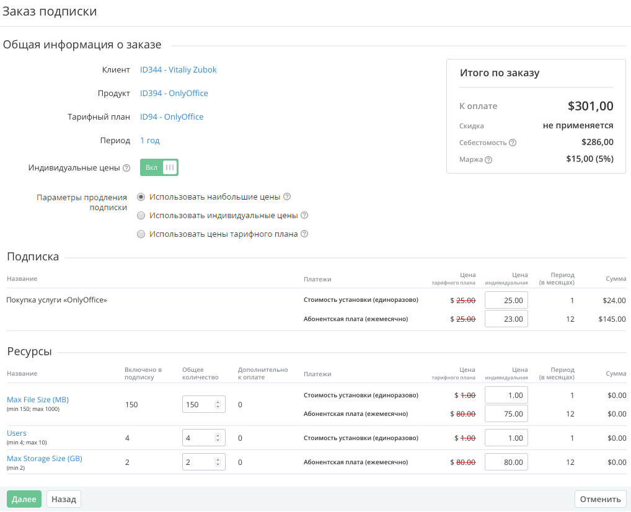Viewport: 631px width, 512px height.
Task: Open tariff plan link ID94 - OnlyOffice
Action: pos(172,117)
